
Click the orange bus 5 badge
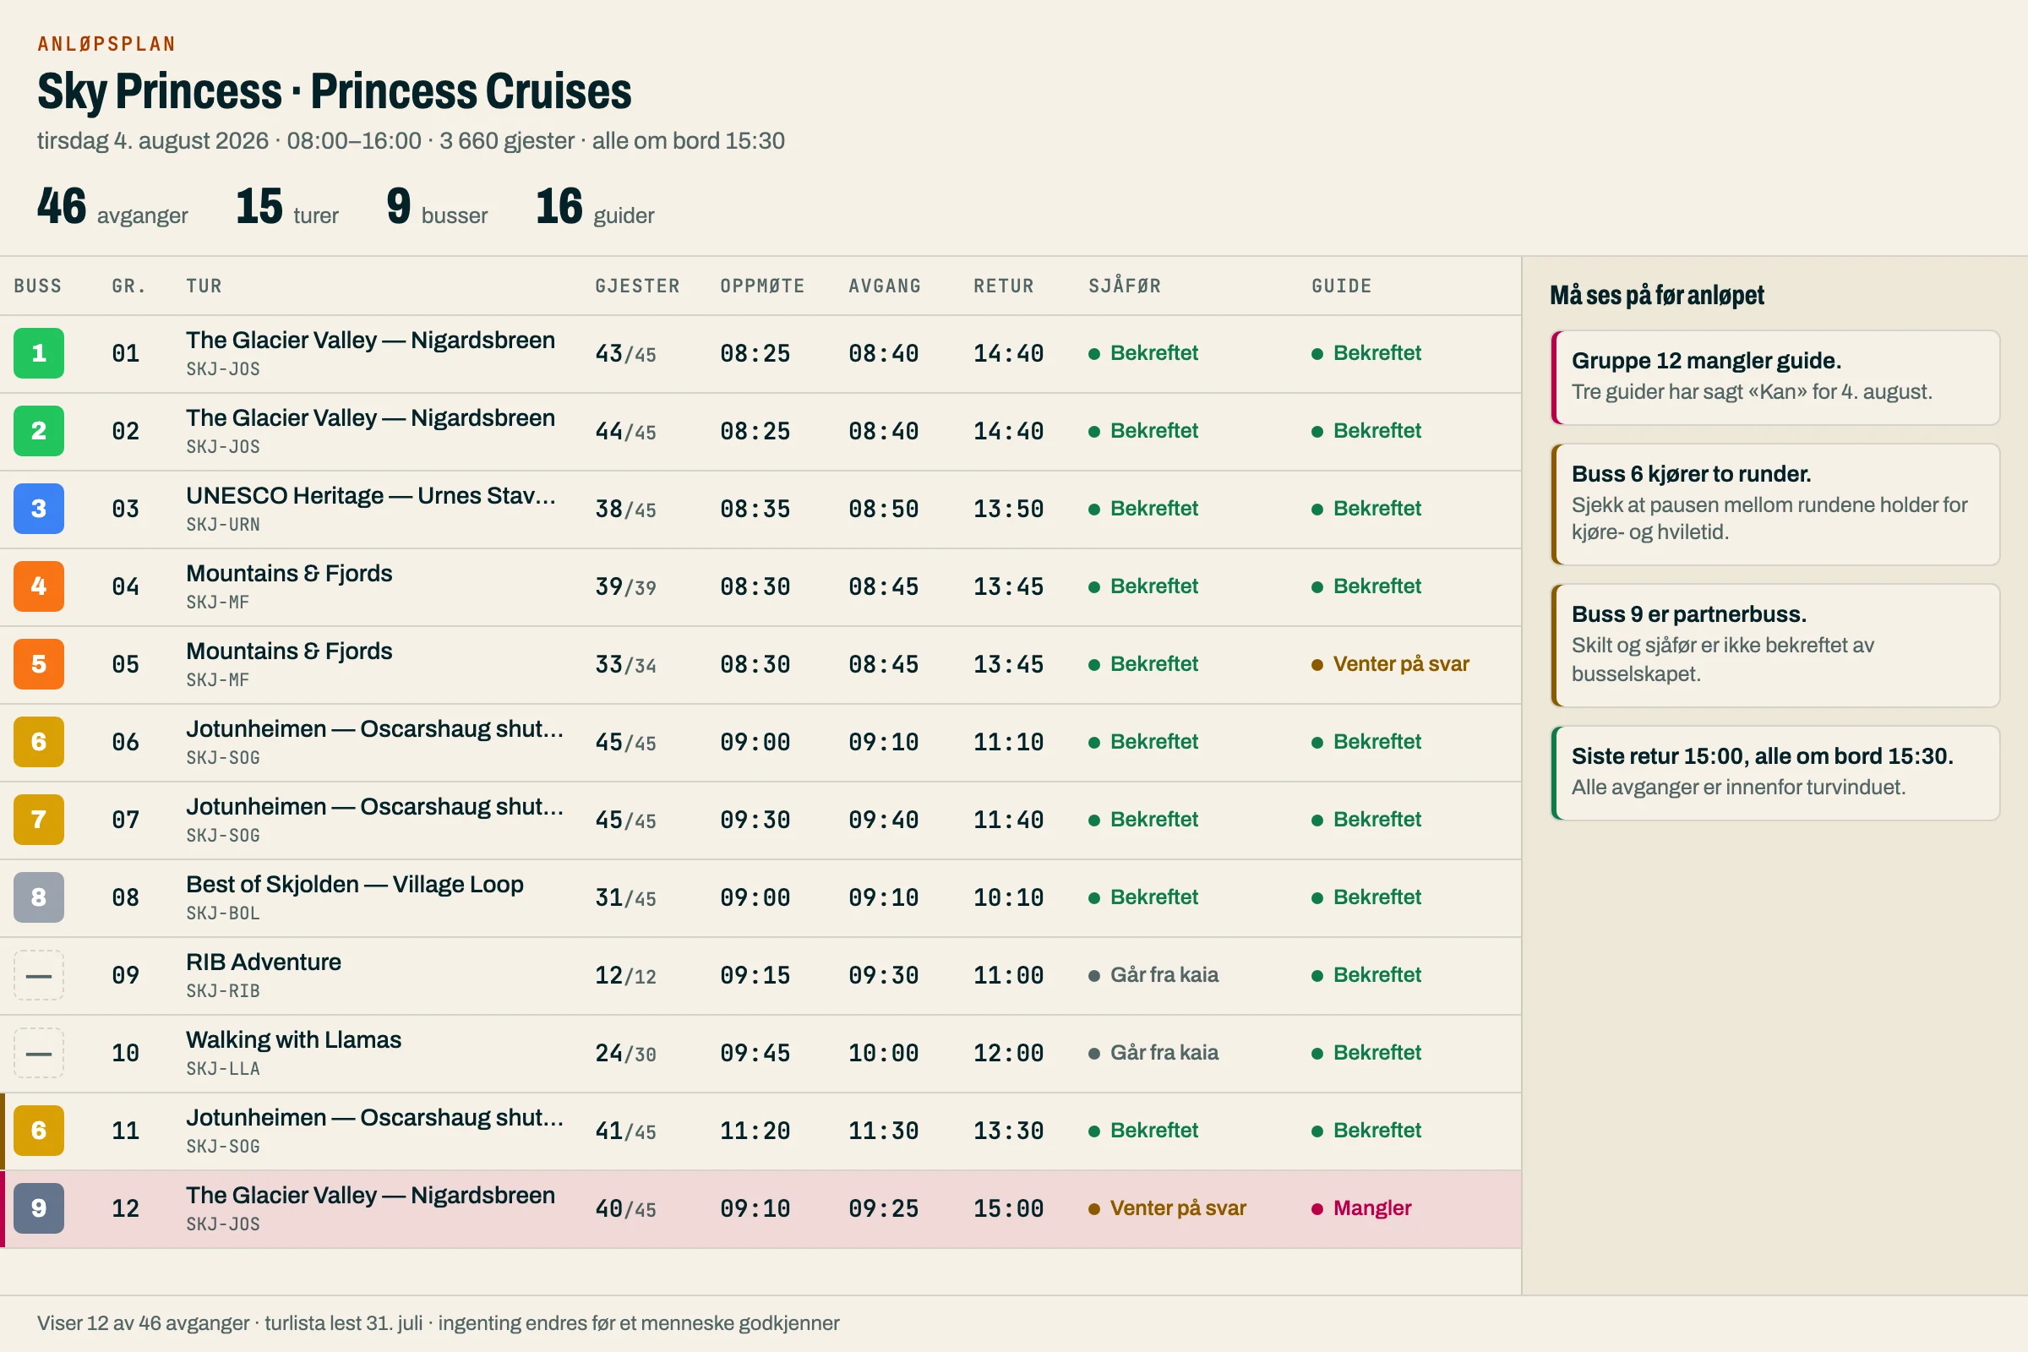tap(39, 664)
